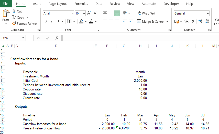
Task: Click the Format Painter icon
Action: [14, 23]
